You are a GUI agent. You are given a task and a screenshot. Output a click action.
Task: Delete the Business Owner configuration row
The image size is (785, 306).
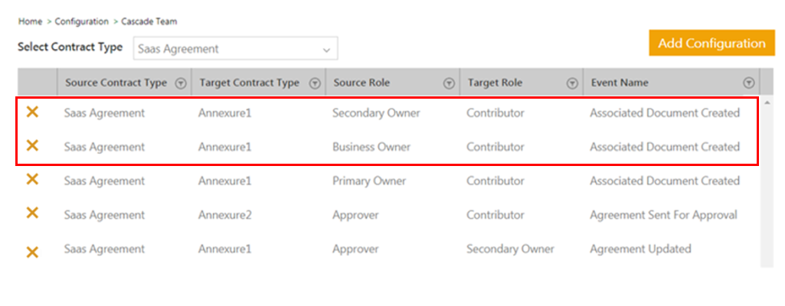(32, 145)
